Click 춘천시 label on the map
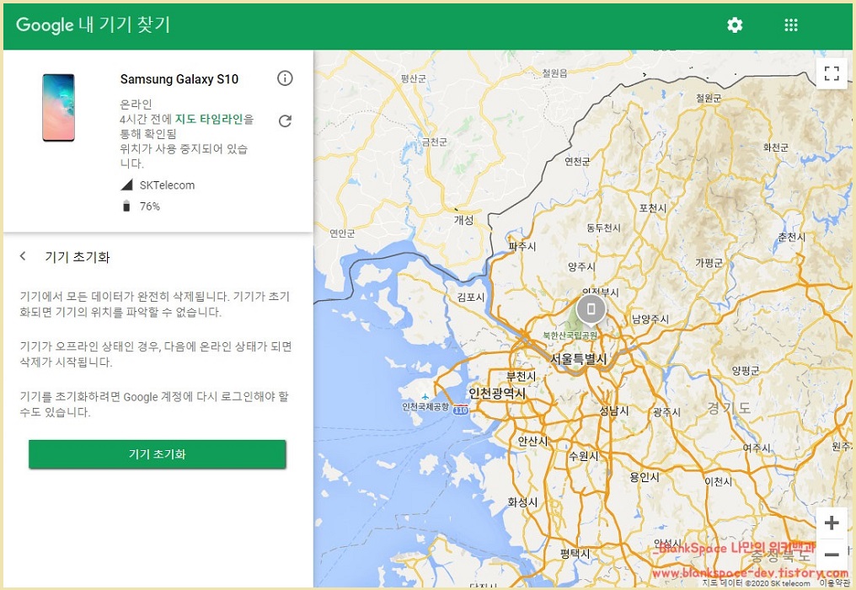 792,237
